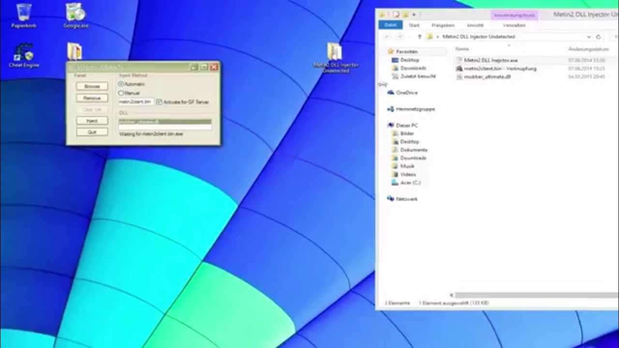Click Explorer back arrow
619x348 pixels.
tap(386, 37)
